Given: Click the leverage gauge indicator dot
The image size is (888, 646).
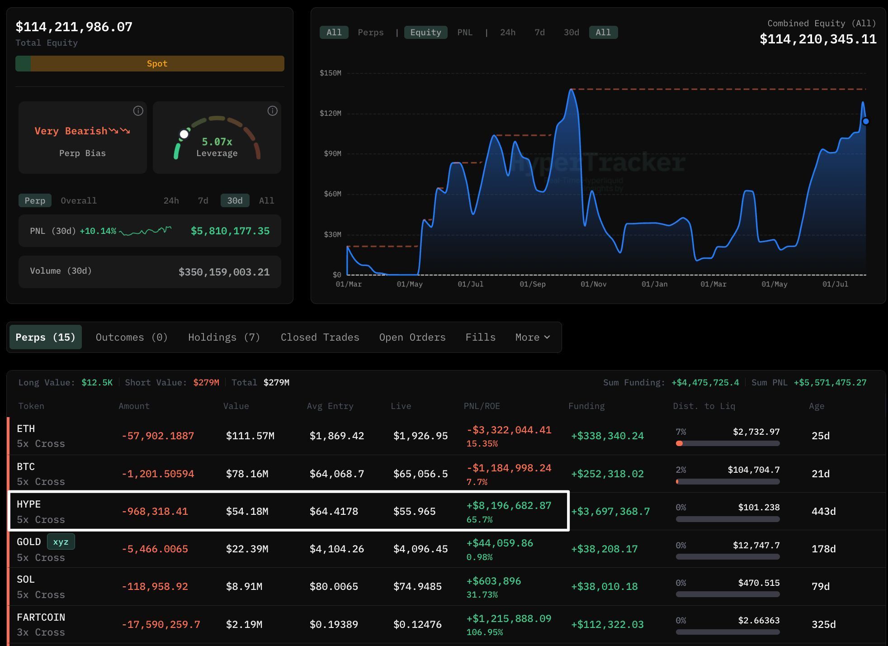Looking at the screenshot, I should coord(184,134).
